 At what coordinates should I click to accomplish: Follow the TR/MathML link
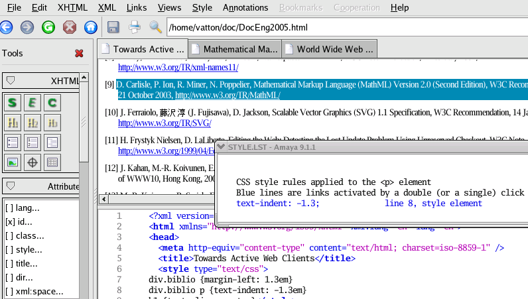click(x=228, y=95)
